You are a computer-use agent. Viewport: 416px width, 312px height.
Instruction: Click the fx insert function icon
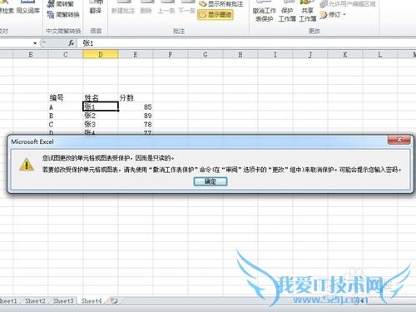pos(72,43)
